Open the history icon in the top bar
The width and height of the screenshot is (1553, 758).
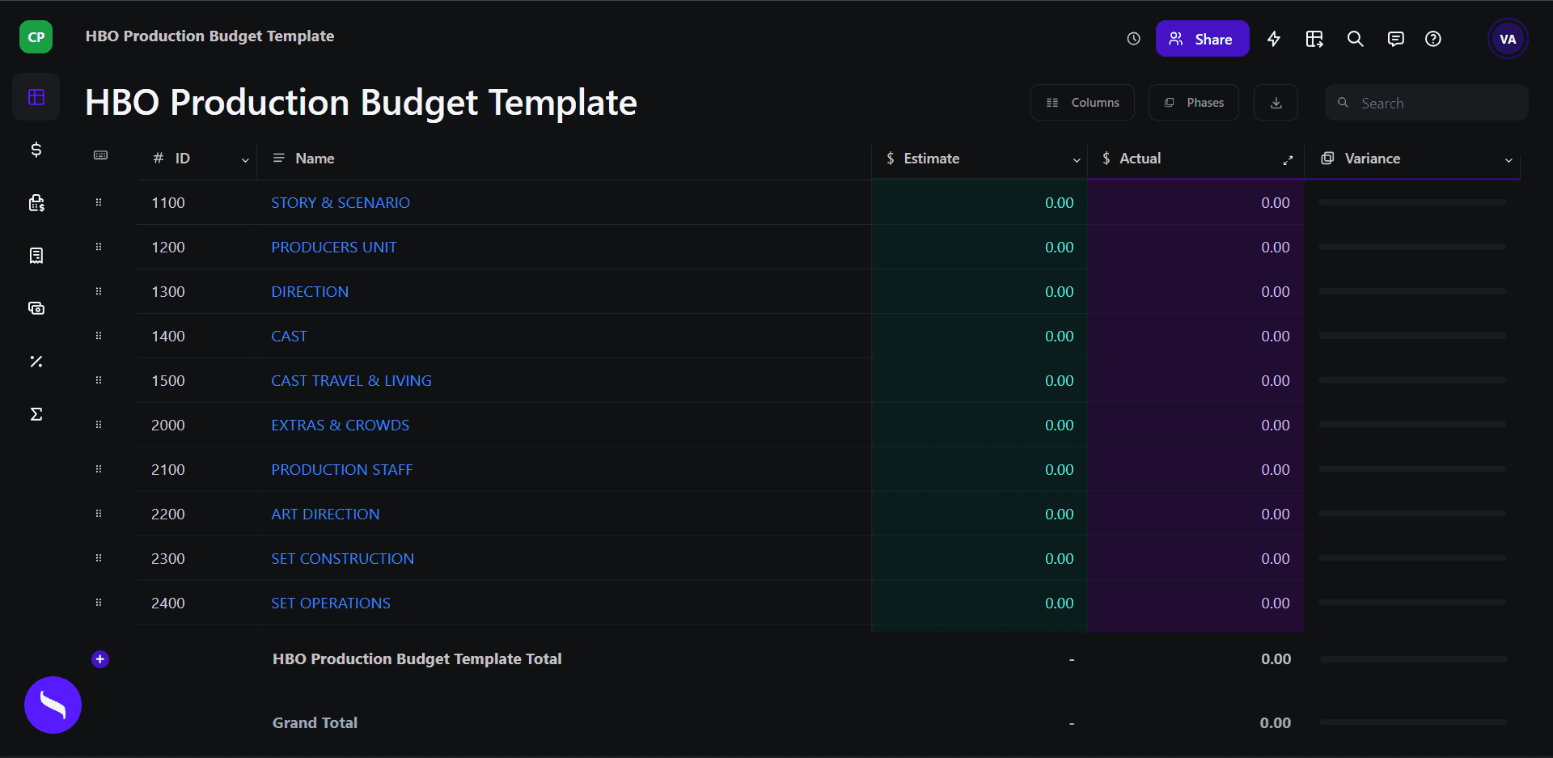[1132, 38]
